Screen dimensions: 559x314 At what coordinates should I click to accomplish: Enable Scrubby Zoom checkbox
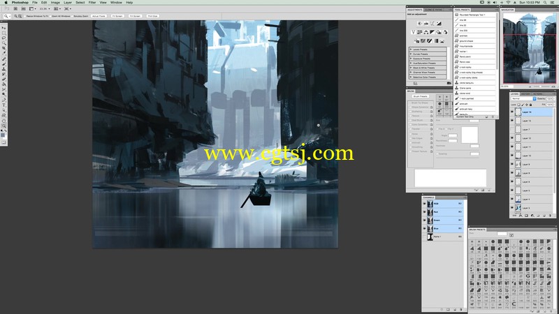[72, 16]
